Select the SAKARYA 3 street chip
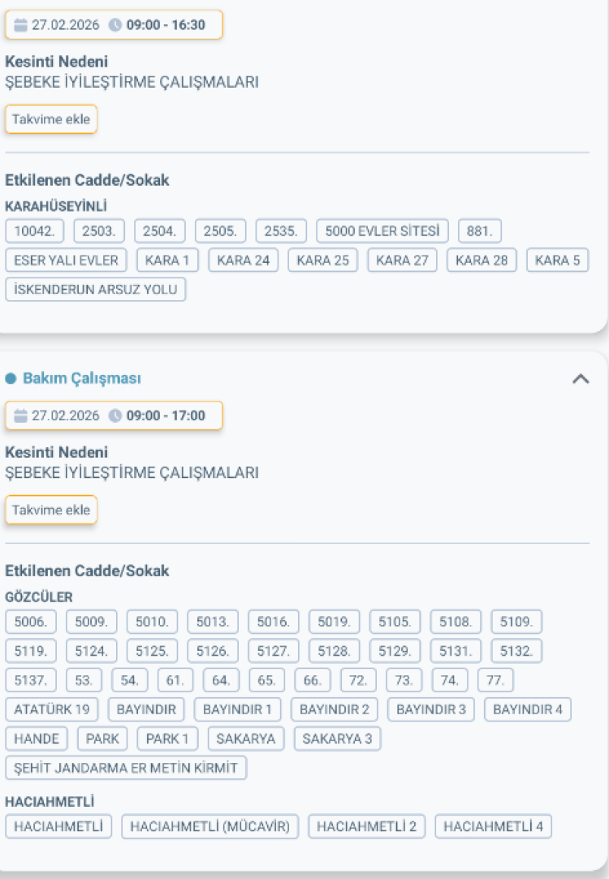The image size is (609, 879). (337, 739)
